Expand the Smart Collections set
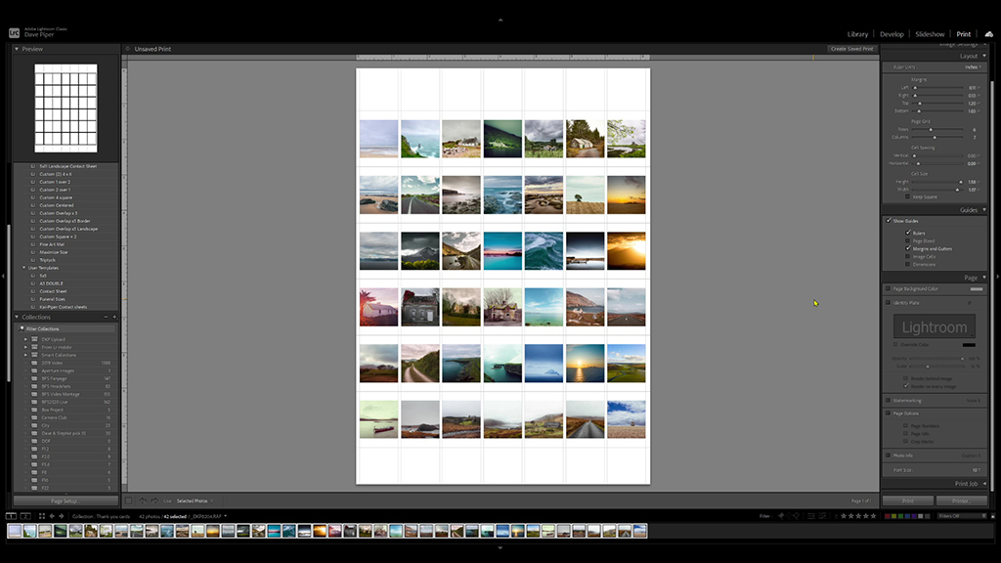This screenshot has width=1001, height=563. pos(25,355)
